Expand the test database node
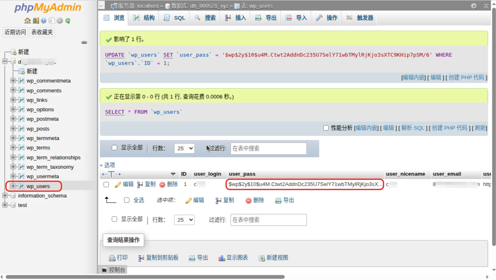 click(x=5, y=205)
